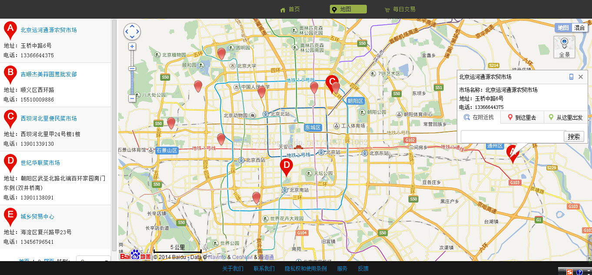This screenshot has height=275, width=592.
Task: Click grey pin near 中国人民大学
Action: 261,92
